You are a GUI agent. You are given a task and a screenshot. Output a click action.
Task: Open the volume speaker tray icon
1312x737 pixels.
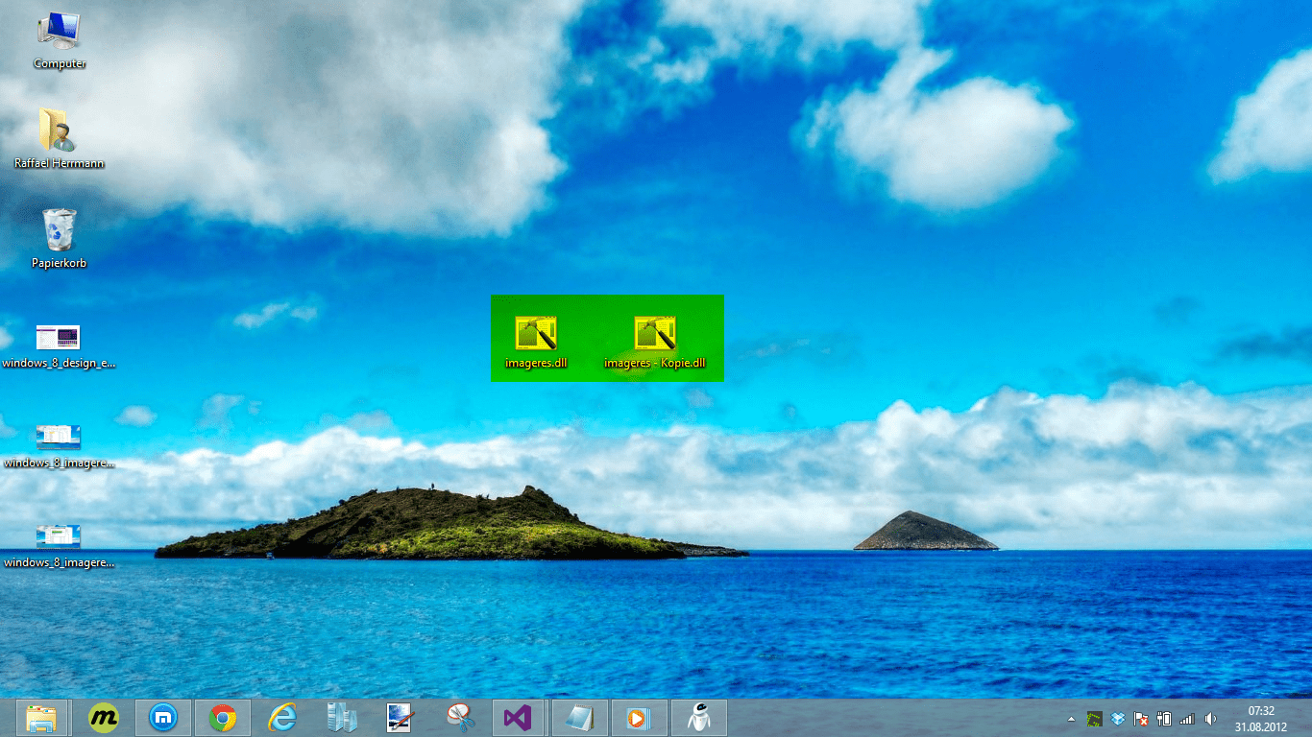pos(1210,718)
